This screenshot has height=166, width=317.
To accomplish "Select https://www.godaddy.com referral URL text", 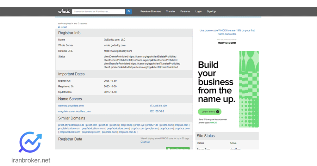I will [118, 51].
